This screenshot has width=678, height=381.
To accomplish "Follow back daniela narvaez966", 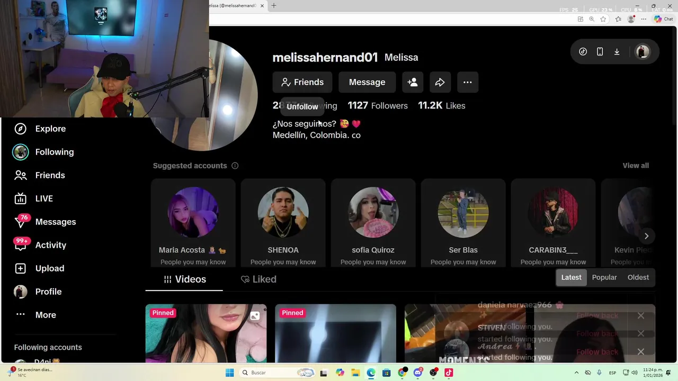I will 597,315.
